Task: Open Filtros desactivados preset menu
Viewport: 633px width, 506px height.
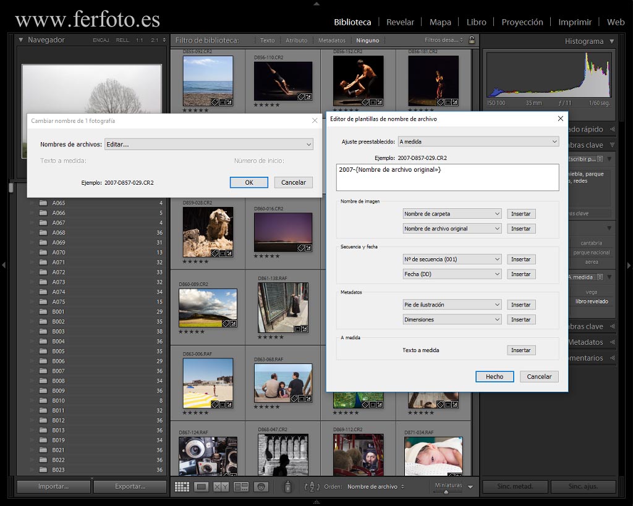Action: pos(444,40)
